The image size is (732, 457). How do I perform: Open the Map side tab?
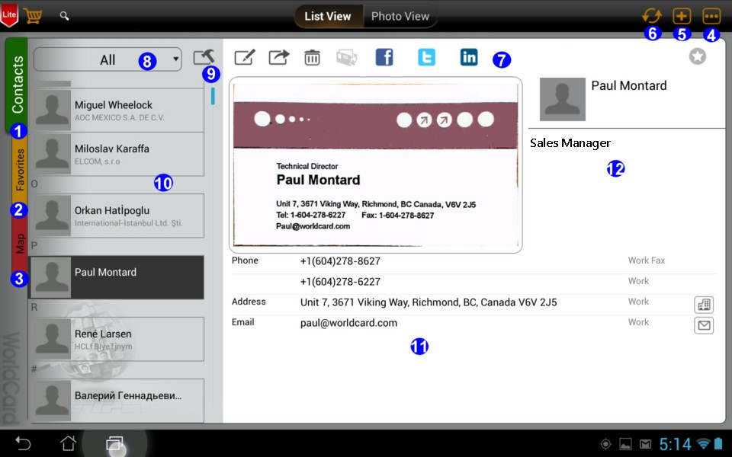(x=20, y=245)
